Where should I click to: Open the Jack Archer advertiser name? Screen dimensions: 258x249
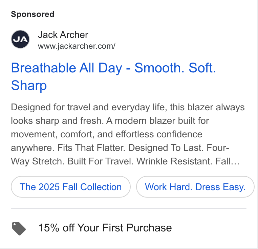63,35
